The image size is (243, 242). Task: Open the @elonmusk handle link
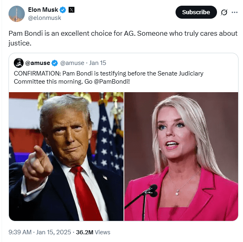coord(45,18)
